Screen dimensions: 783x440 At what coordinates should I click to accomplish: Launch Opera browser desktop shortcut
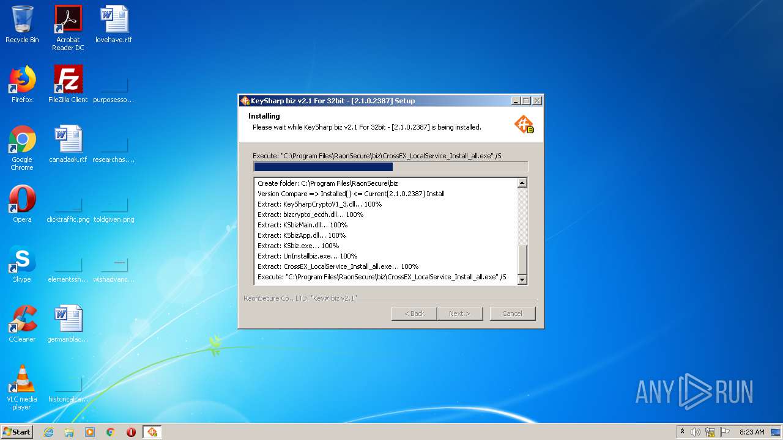pyautogui.click(x=22, y=204)
